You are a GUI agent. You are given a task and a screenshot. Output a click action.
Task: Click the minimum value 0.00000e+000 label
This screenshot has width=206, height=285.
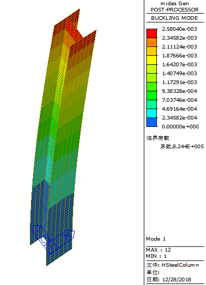coord(180,126)
